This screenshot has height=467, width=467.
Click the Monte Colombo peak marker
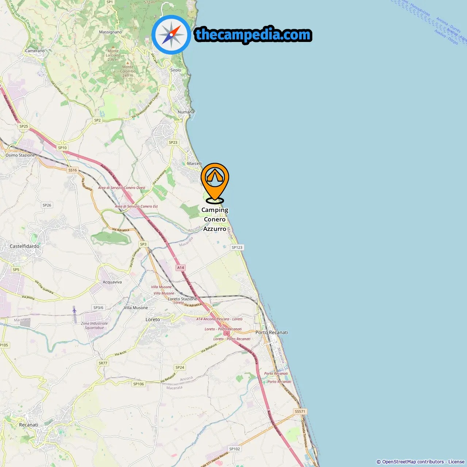tap(128, 63)
